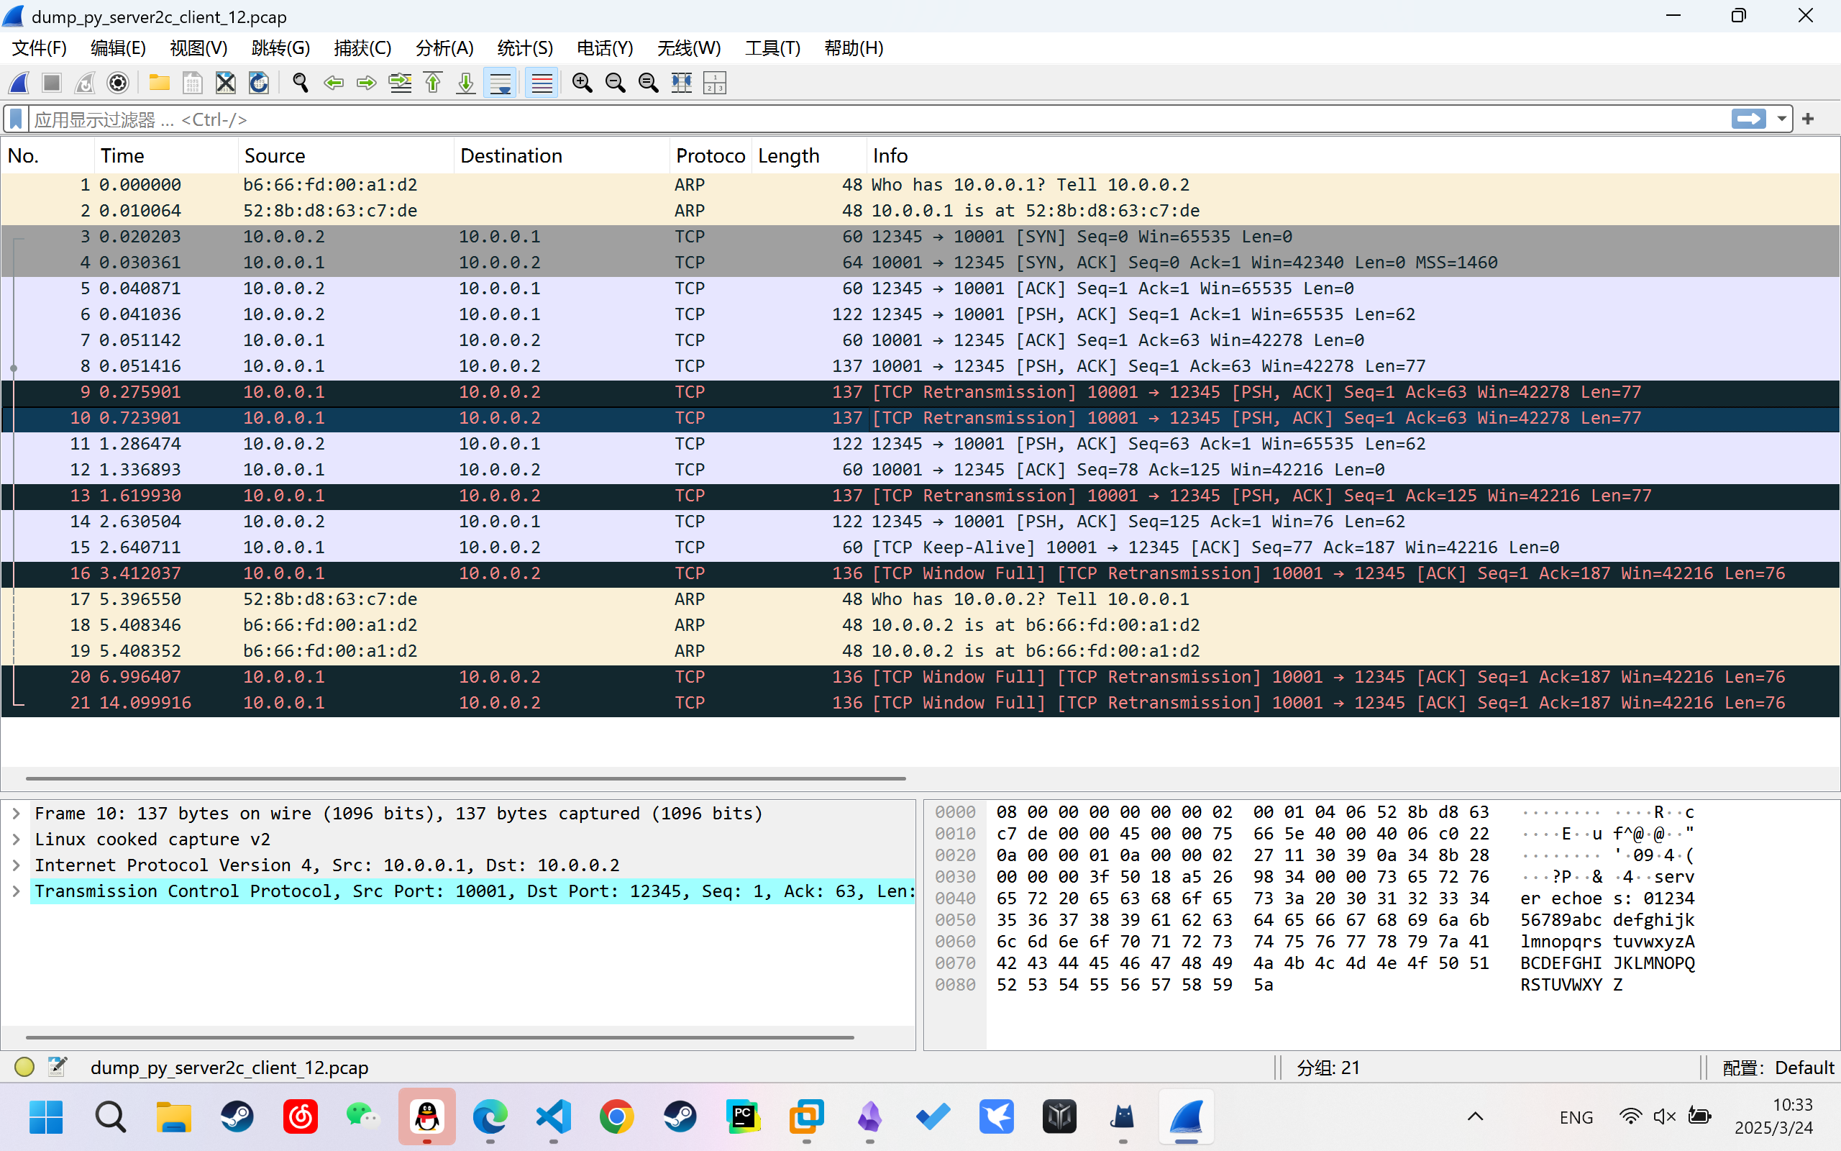This screenshot has width=1841, height=1151.
Task: Go back in packet history arrow
Action: 333,83
